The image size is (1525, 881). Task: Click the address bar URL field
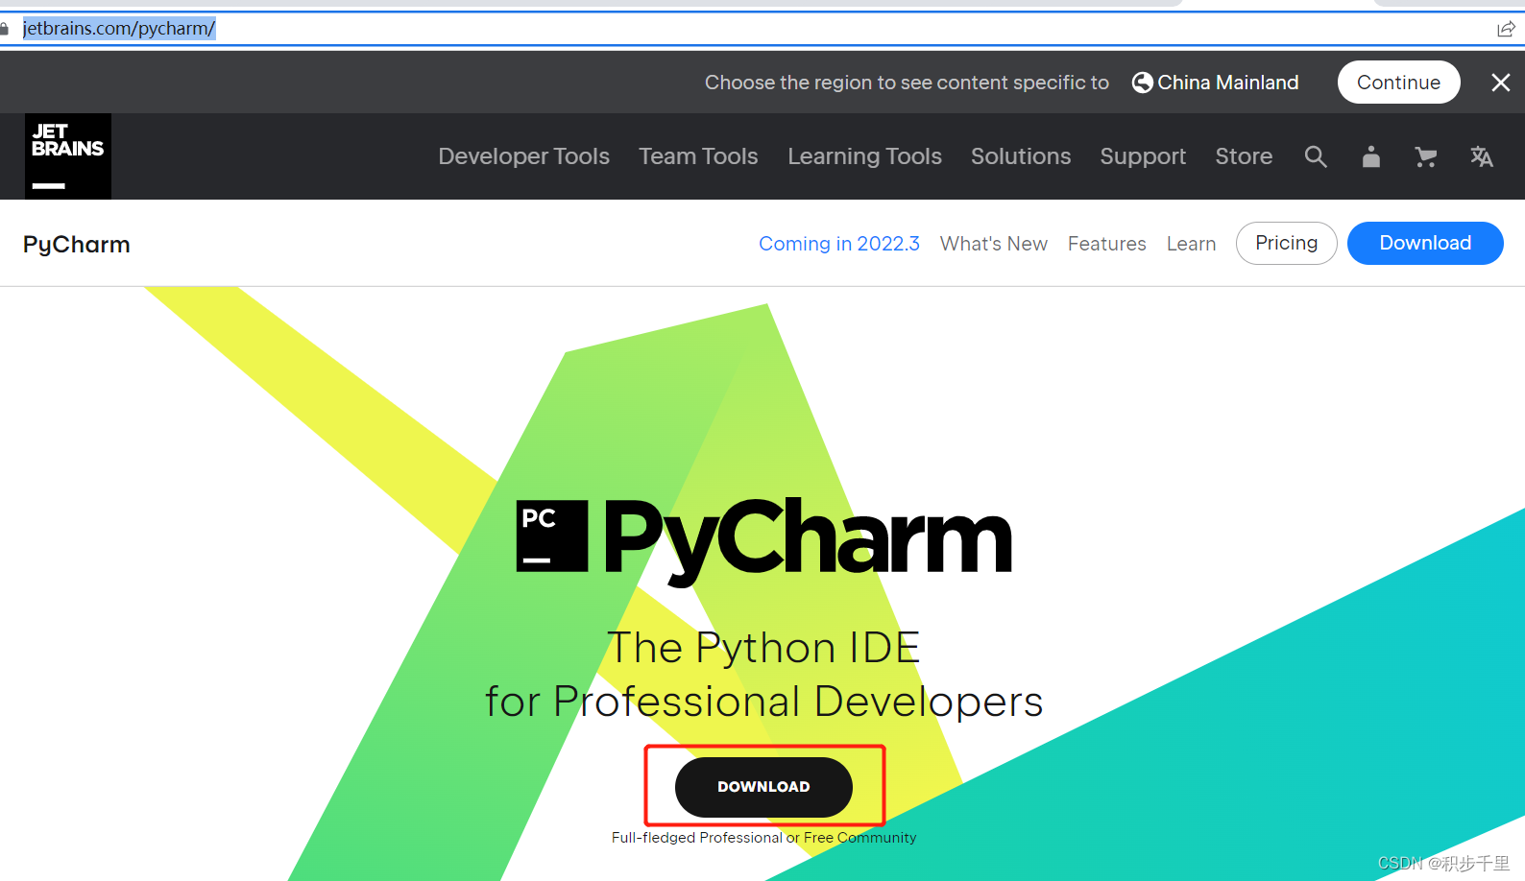pos(749,29)
